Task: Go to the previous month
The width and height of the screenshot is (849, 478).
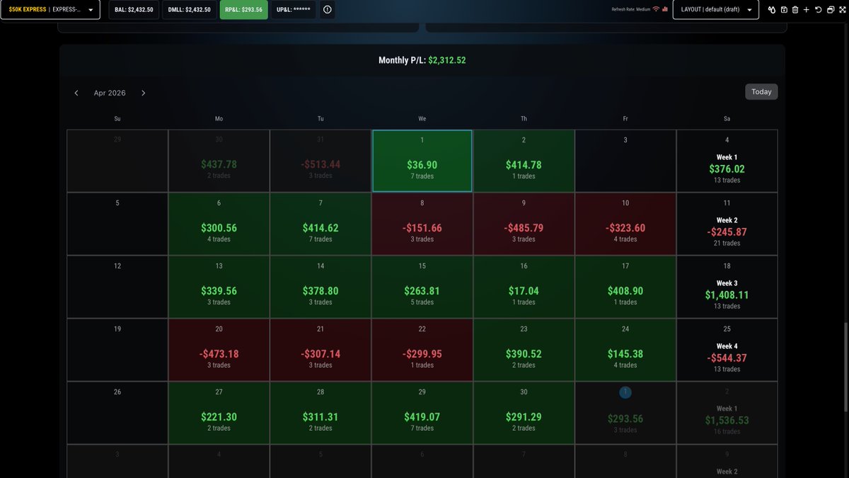Action: click(76, 93)
